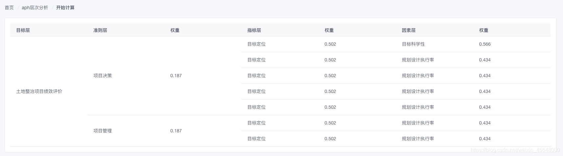The height and width of the screenshot is (156, 563).
Task: Click 0.502 in the 目标科学性 row
Action: pyautogui.click(x=330, y=44)
